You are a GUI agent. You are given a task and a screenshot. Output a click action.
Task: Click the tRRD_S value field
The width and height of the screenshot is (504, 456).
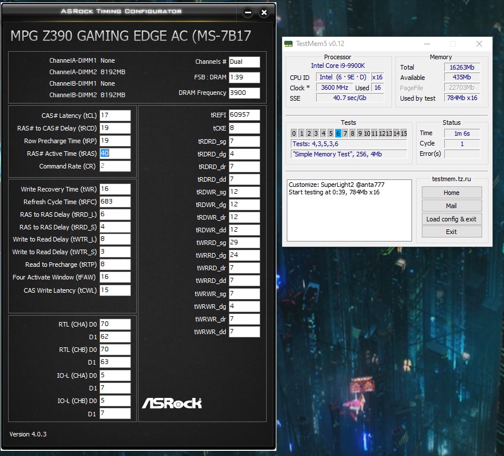tap(115, 227)
